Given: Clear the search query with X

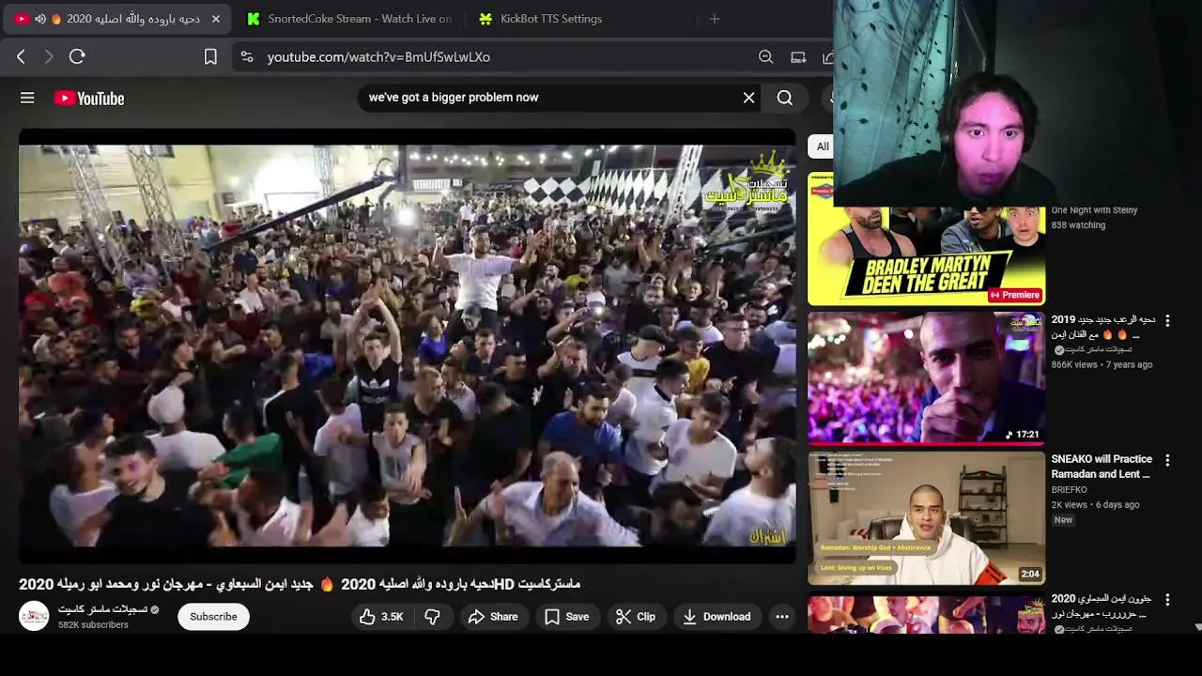Looking at the screenshot, I should pos(748,98).
